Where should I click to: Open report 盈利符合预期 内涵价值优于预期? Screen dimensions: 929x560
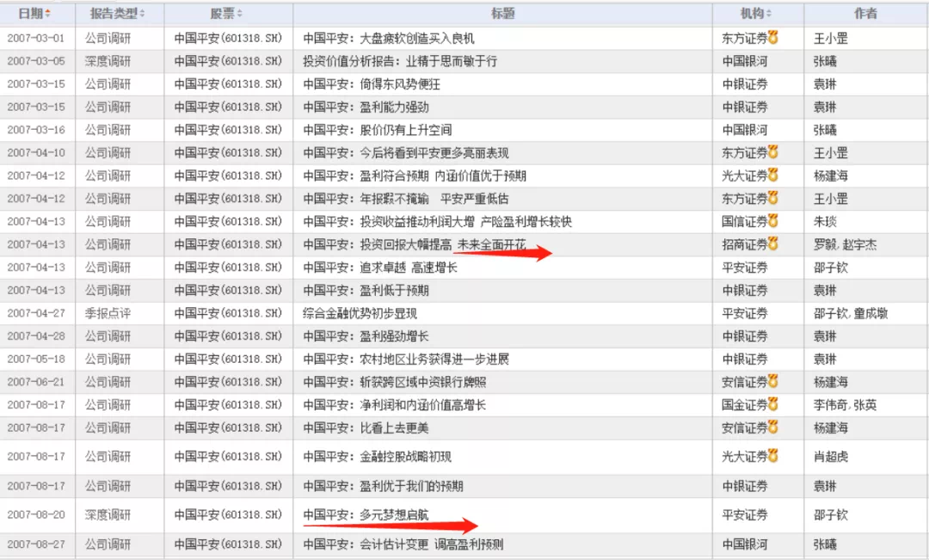coord(443,176)
